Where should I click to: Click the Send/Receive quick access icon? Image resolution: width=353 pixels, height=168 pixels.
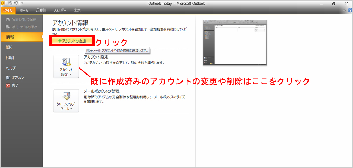[10, 3]
